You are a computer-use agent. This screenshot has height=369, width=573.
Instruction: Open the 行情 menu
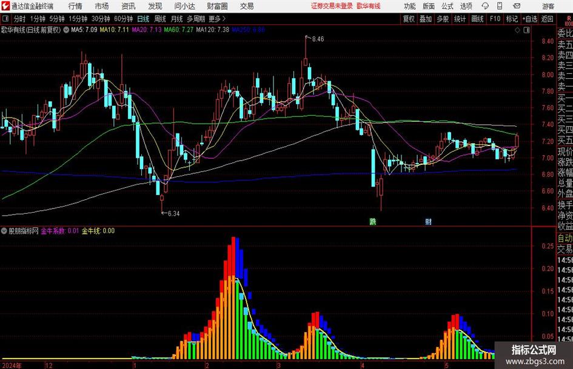coord(75,6)
